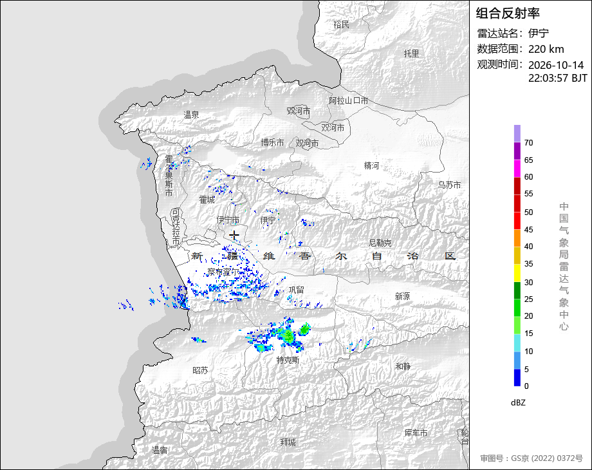Image resolution: width=592 pixels, height=470 pixels.
Task: Click the 乌苏市 map label
Action: 449,185
